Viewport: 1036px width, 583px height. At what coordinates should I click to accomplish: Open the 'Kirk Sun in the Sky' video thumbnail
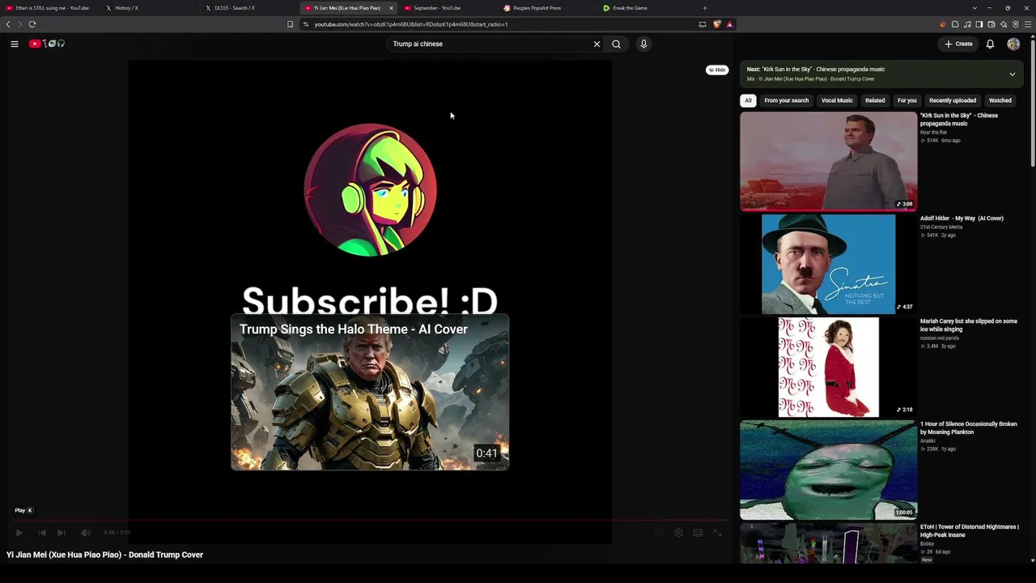[x=828, y=161]
